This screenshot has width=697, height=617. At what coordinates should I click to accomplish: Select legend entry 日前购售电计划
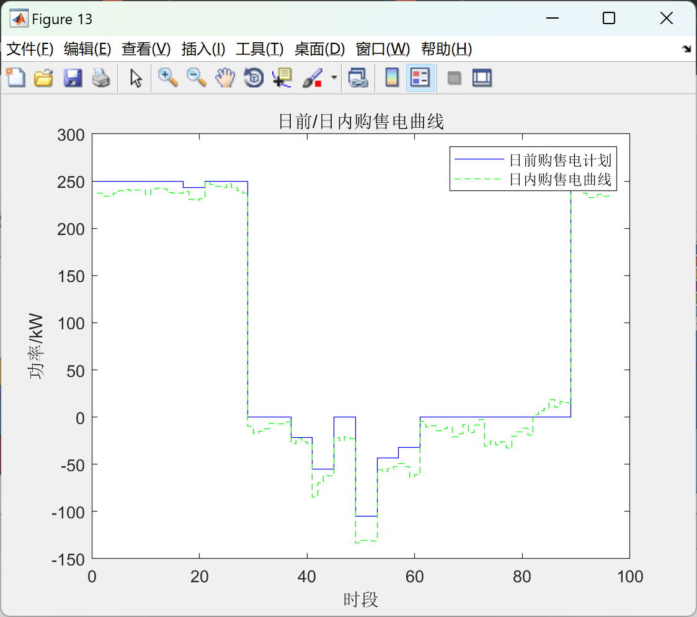tap(560, 159)
